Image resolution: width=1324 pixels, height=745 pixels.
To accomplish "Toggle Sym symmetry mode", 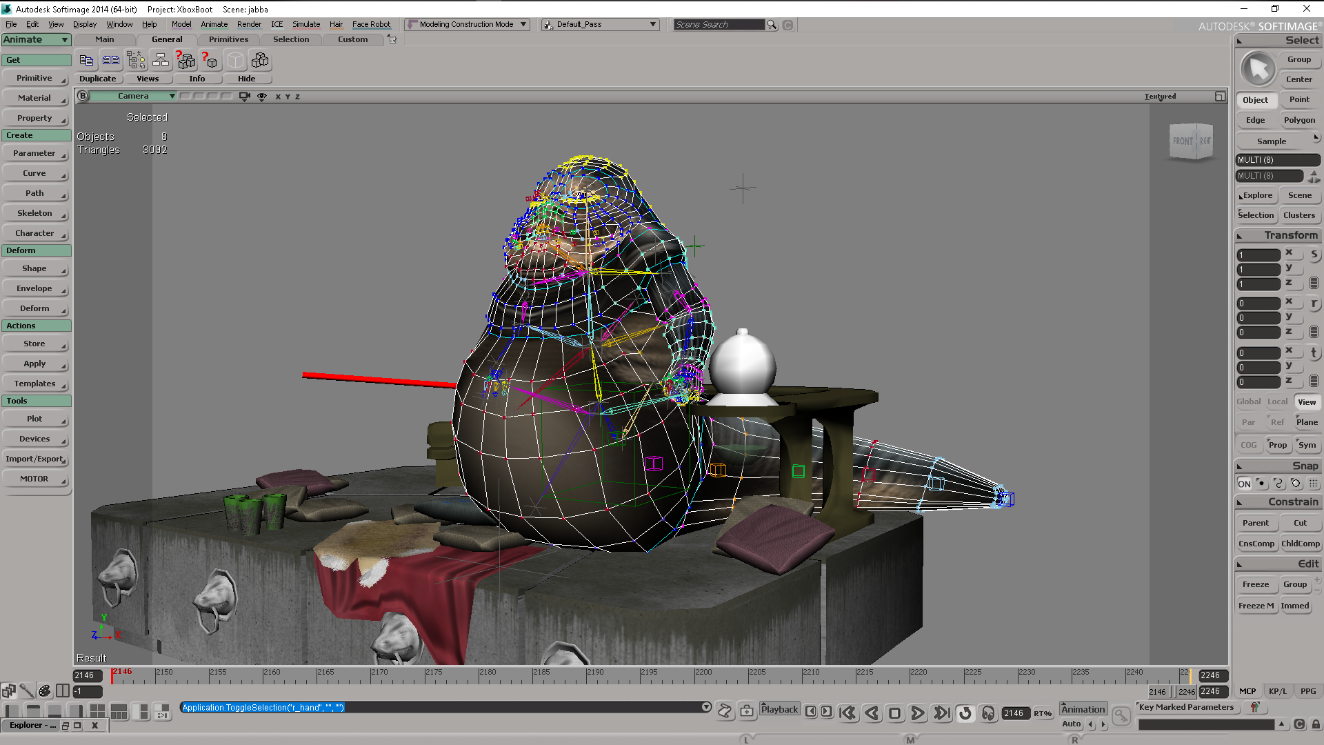I will point(1307,445).
